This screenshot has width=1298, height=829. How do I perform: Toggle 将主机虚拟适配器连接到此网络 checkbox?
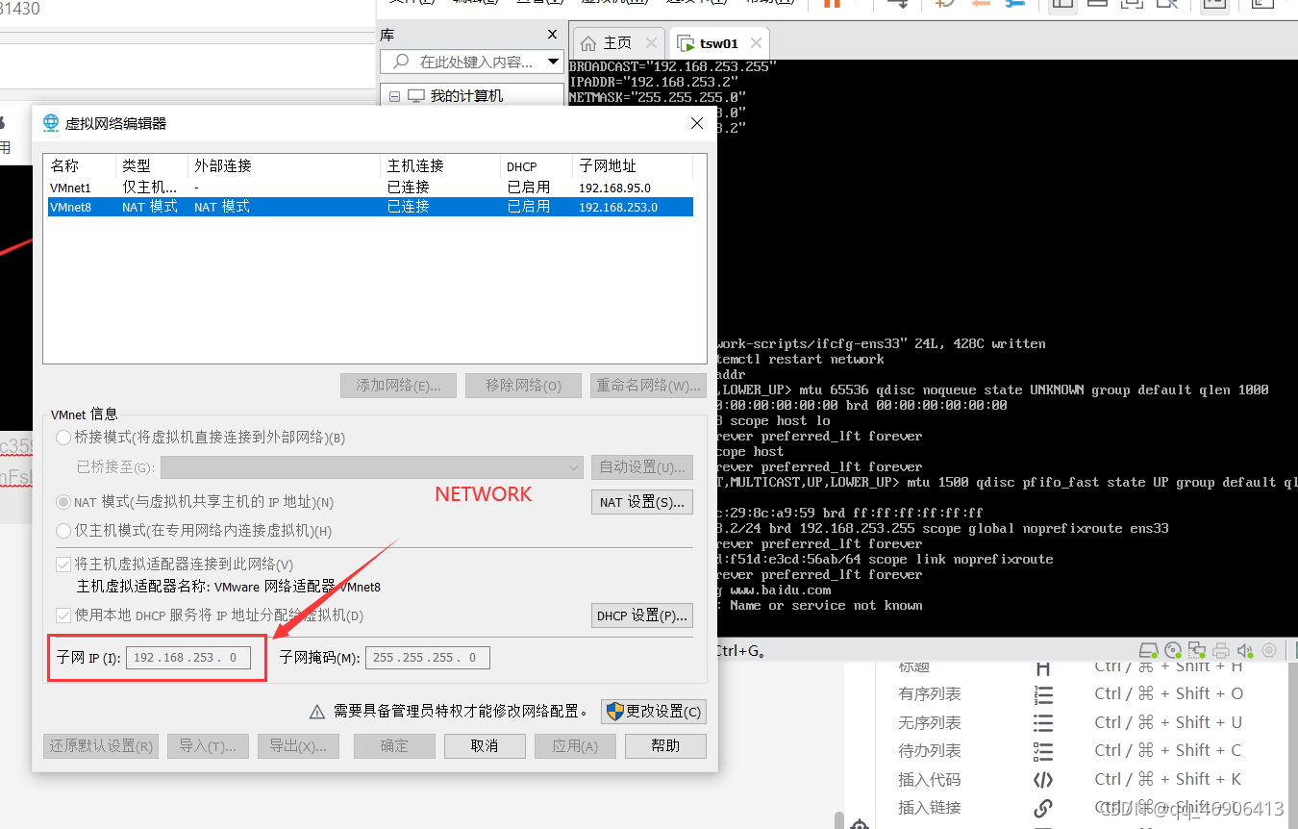click(x=63, y=565)
